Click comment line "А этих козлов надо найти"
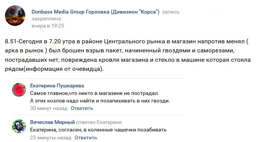Viewport: 259px width, 142px height. [x=100, y=101]
